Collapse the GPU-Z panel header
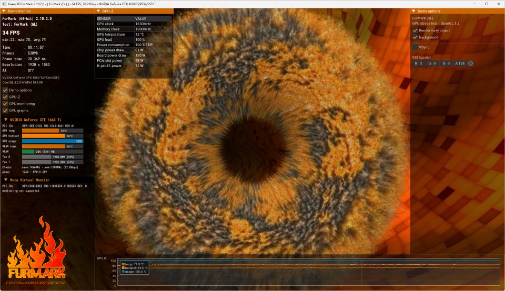505x291 pixels. tap(98, 11)
